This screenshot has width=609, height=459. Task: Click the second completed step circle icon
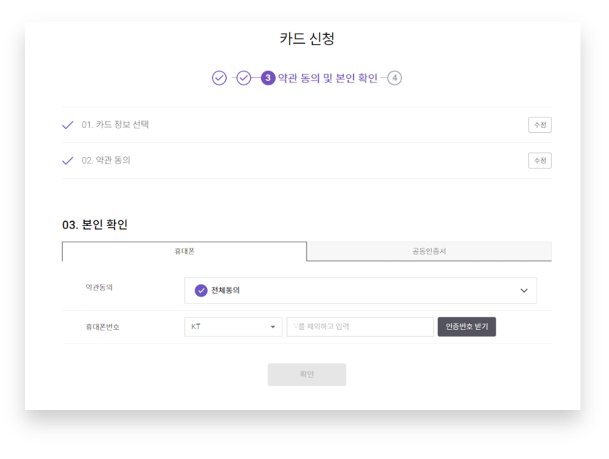(x=244, y=78)
